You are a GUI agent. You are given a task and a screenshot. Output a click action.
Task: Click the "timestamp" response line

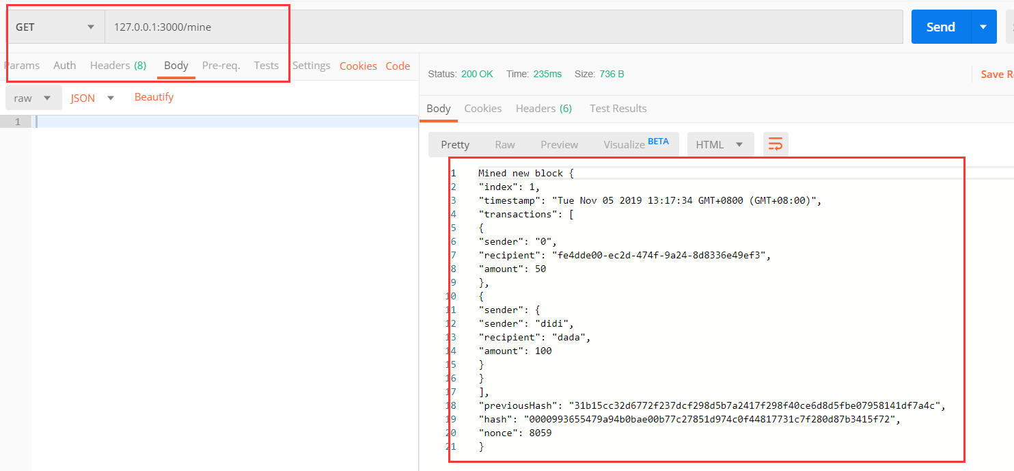pyautogui.click(x=649, y=201)
